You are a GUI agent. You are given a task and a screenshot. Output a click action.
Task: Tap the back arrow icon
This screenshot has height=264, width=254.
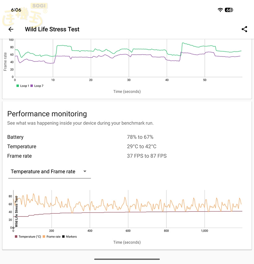point(11,29)
